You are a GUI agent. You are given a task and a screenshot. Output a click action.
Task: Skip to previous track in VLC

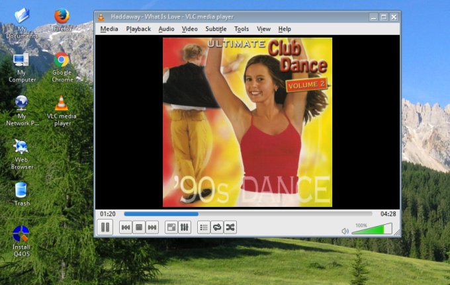[126, 227]
